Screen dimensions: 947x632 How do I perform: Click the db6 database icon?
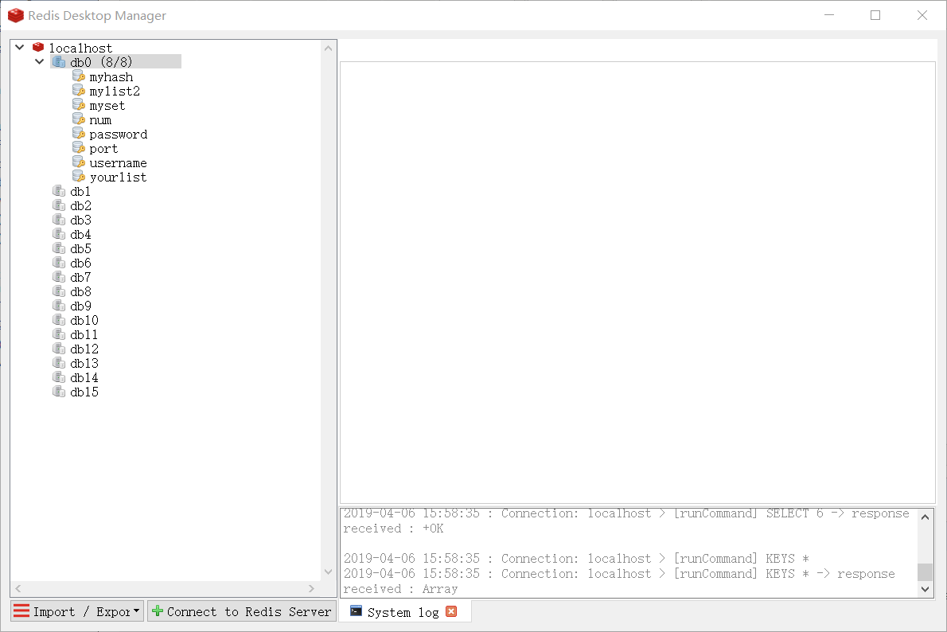(x=59, y=263)
